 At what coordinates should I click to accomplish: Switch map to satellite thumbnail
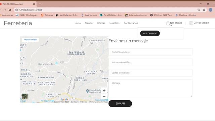(25, 96)
